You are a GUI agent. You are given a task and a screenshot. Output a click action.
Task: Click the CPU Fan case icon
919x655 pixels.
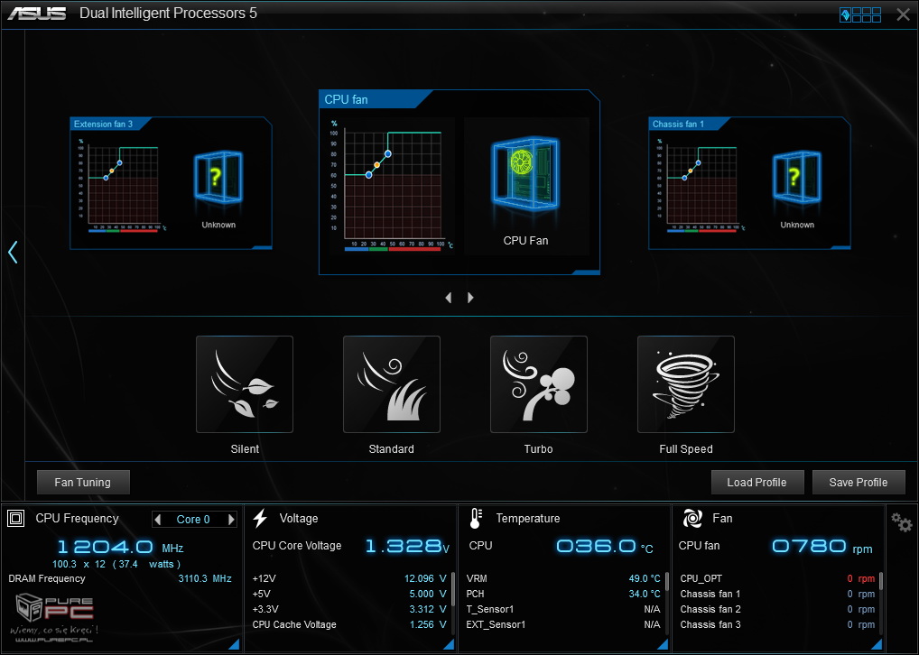coord(525,173)
